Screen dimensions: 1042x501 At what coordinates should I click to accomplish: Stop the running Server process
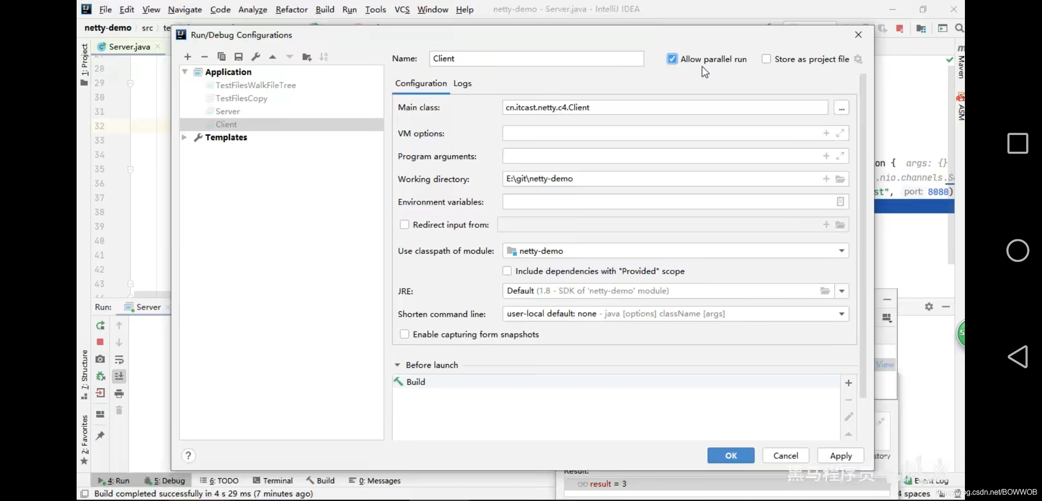[x=100, y=342]
